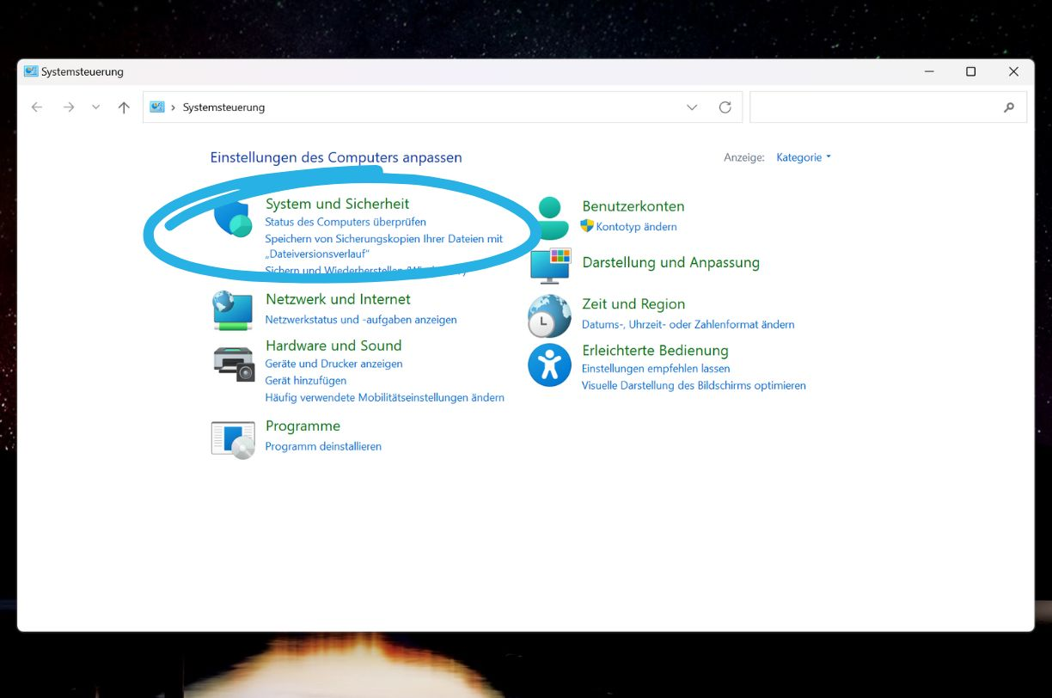This screenshot has width=1052, height=698.
Task: Open Erleichterte Bedienung category
Action: pyautogui.click(x=655, y=351)
